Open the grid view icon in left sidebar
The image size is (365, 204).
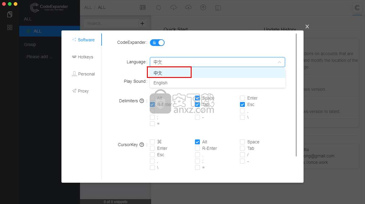pos(10,27)
